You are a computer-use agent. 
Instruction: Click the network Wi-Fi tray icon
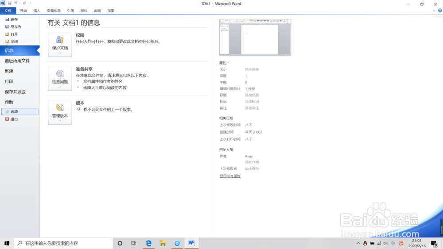(379, 243)
